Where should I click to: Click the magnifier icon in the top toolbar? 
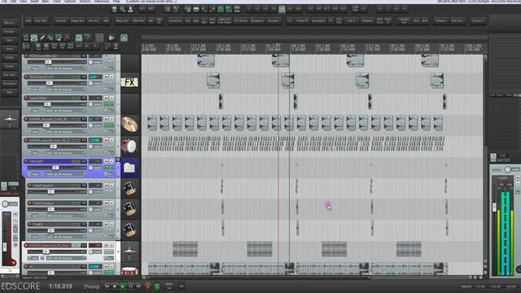click(123, 9)
